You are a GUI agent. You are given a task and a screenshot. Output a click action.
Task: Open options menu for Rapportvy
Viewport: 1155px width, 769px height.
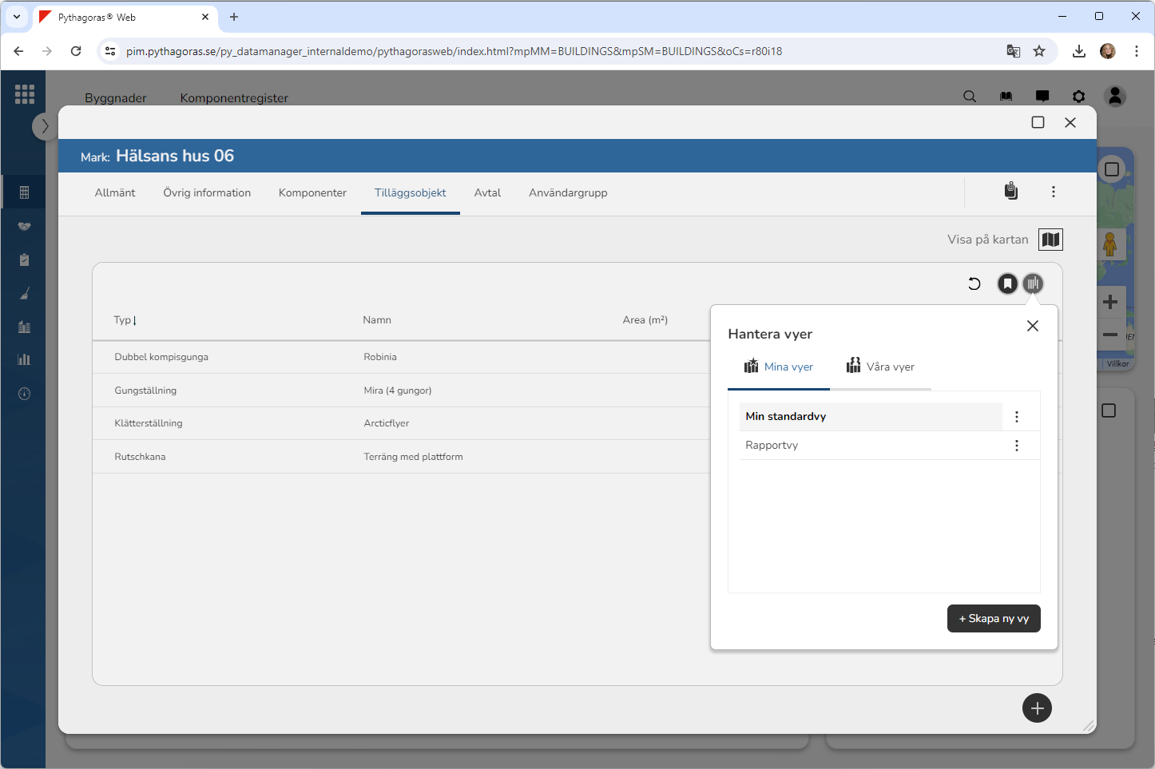[x=1016, y=446]
